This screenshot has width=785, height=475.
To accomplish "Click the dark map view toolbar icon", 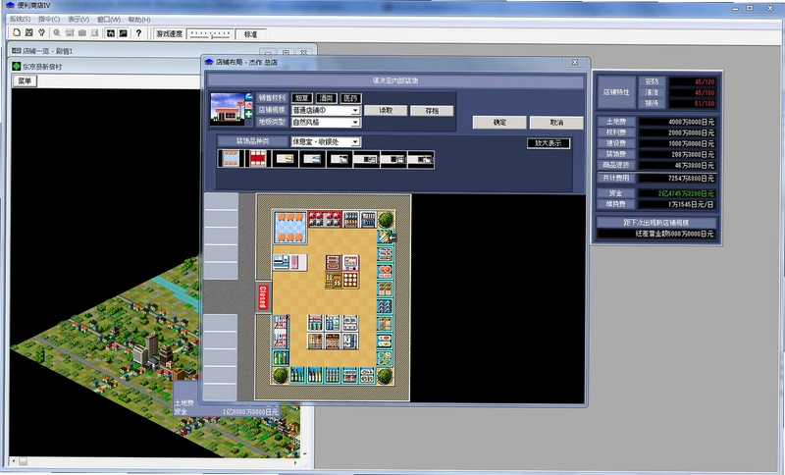I will [110, 33].
